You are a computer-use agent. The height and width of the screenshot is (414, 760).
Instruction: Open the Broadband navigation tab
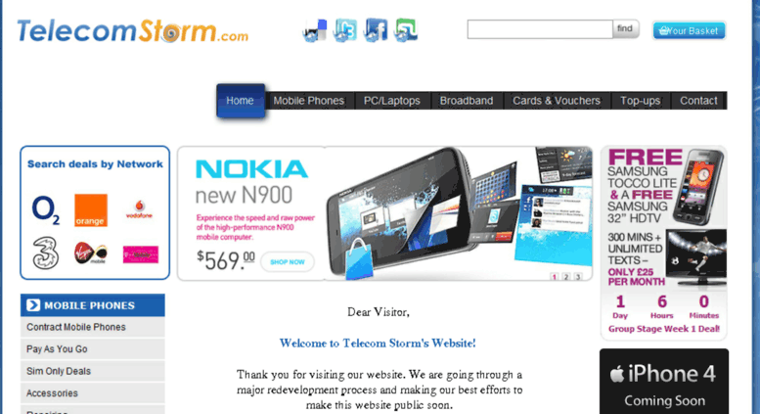click(x=467, y=101)
